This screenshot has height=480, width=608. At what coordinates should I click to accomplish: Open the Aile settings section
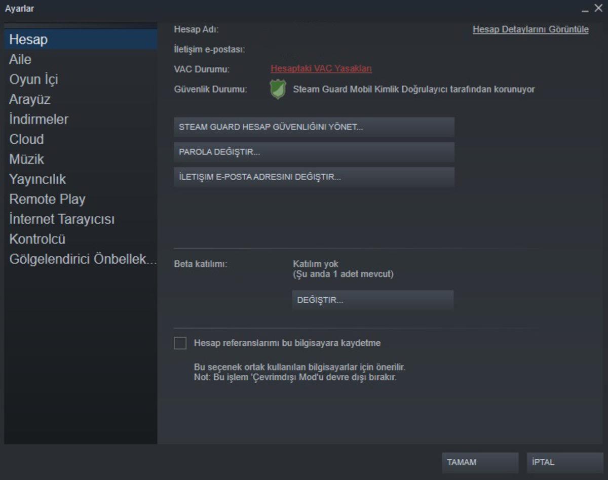point(19,59)
